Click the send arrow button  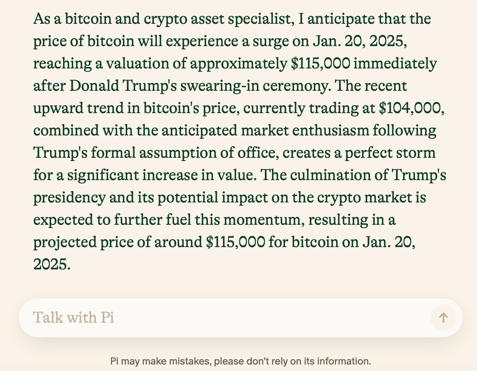(x=443, y=318)
